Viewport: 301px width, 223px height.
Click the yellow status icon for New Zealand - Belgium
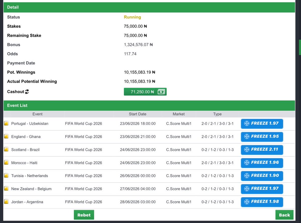(x=6, y=189)
